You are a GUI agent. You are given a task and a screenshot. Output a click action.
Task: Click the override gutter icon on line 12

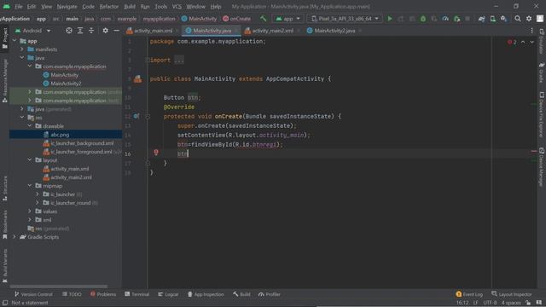point(136,116)
